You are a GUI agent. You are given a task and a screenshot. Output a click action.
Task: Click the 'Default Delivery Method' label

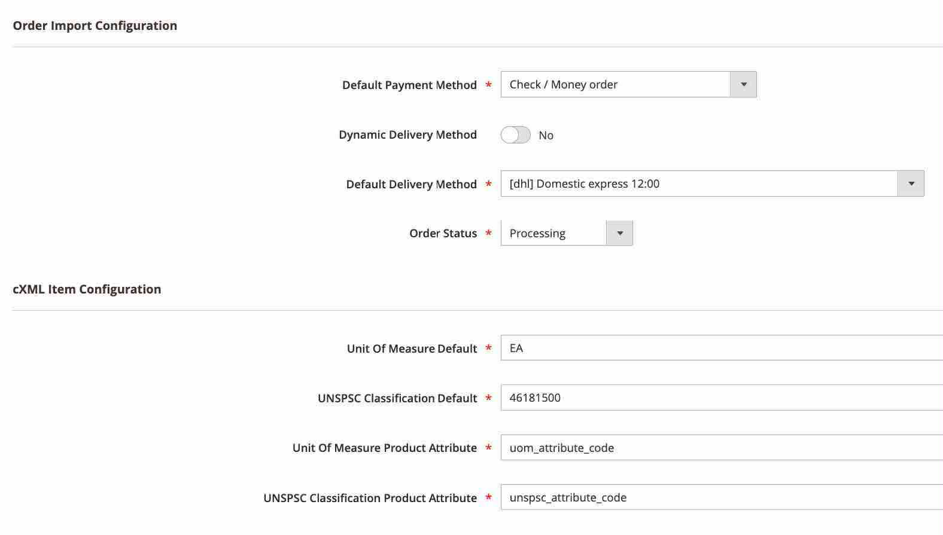click(411, 184)
